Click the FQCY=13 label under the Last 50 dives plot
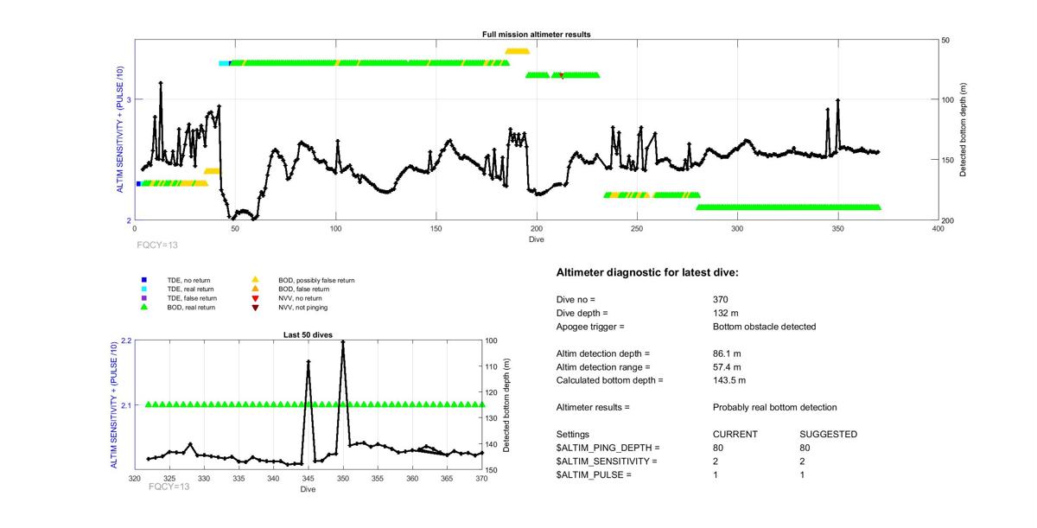Image resolution: width=1037 pixels, height=528 pixels. [169, 487]
